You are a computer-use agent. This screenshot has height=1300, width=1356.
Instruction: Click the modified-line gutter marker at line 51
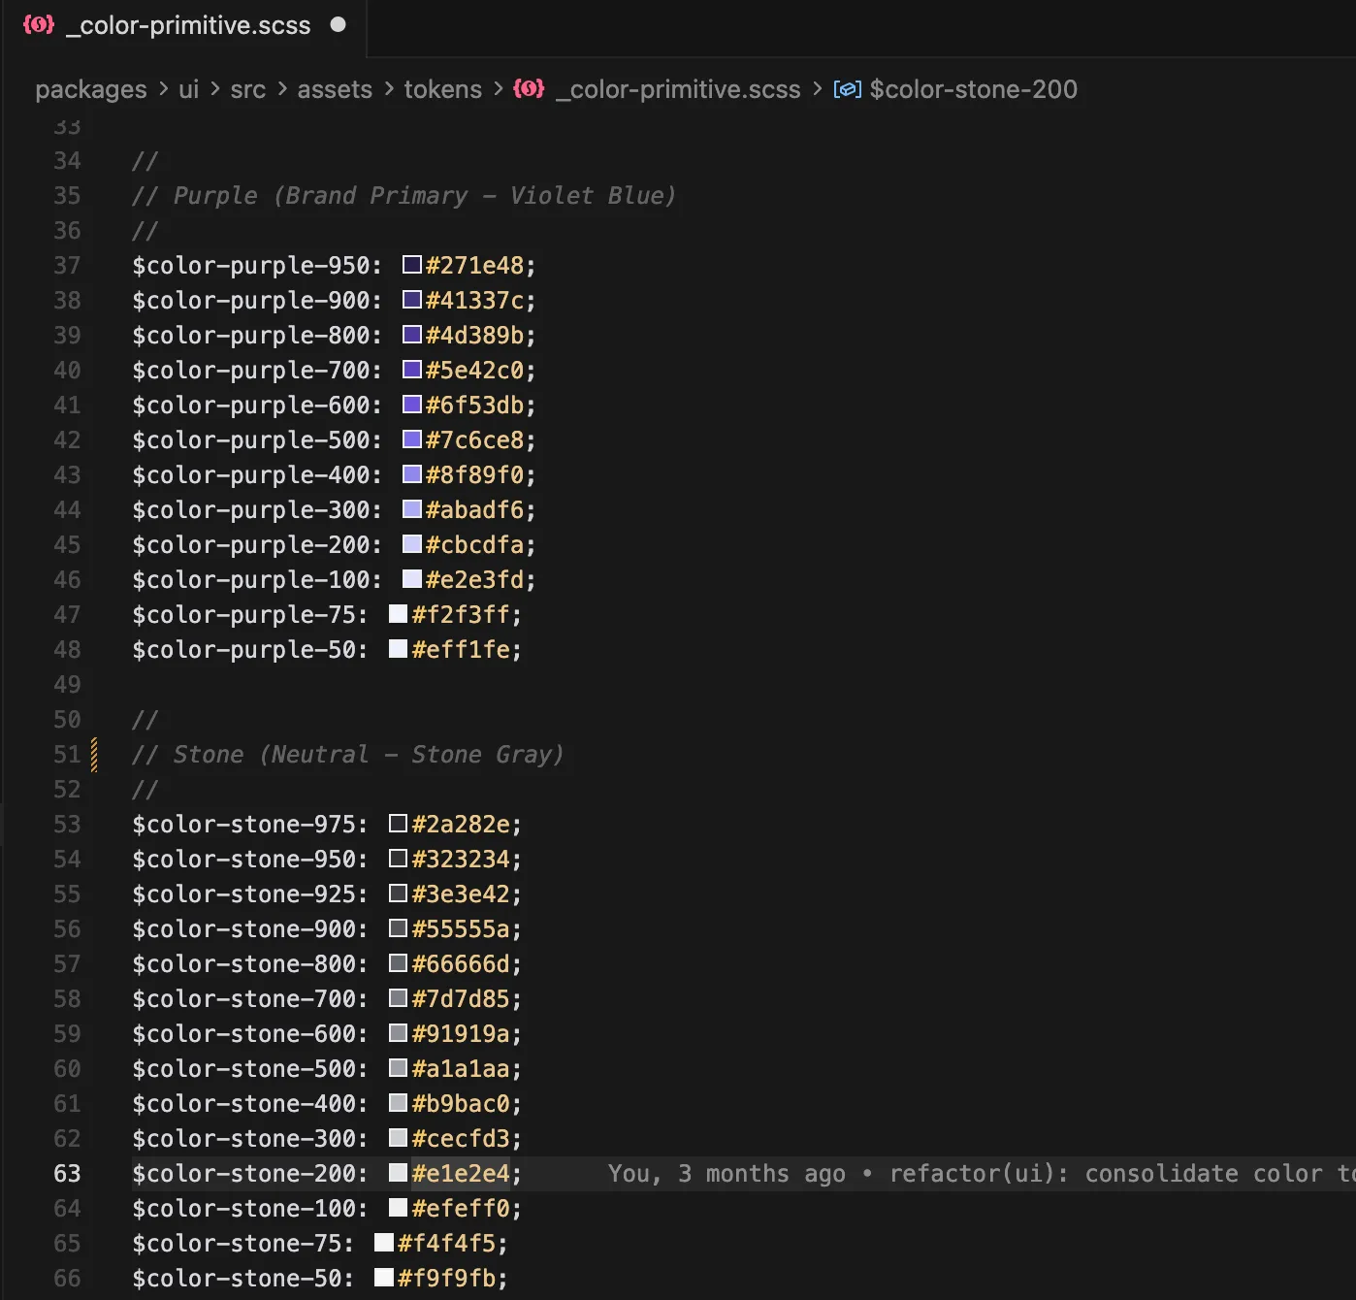93,755
